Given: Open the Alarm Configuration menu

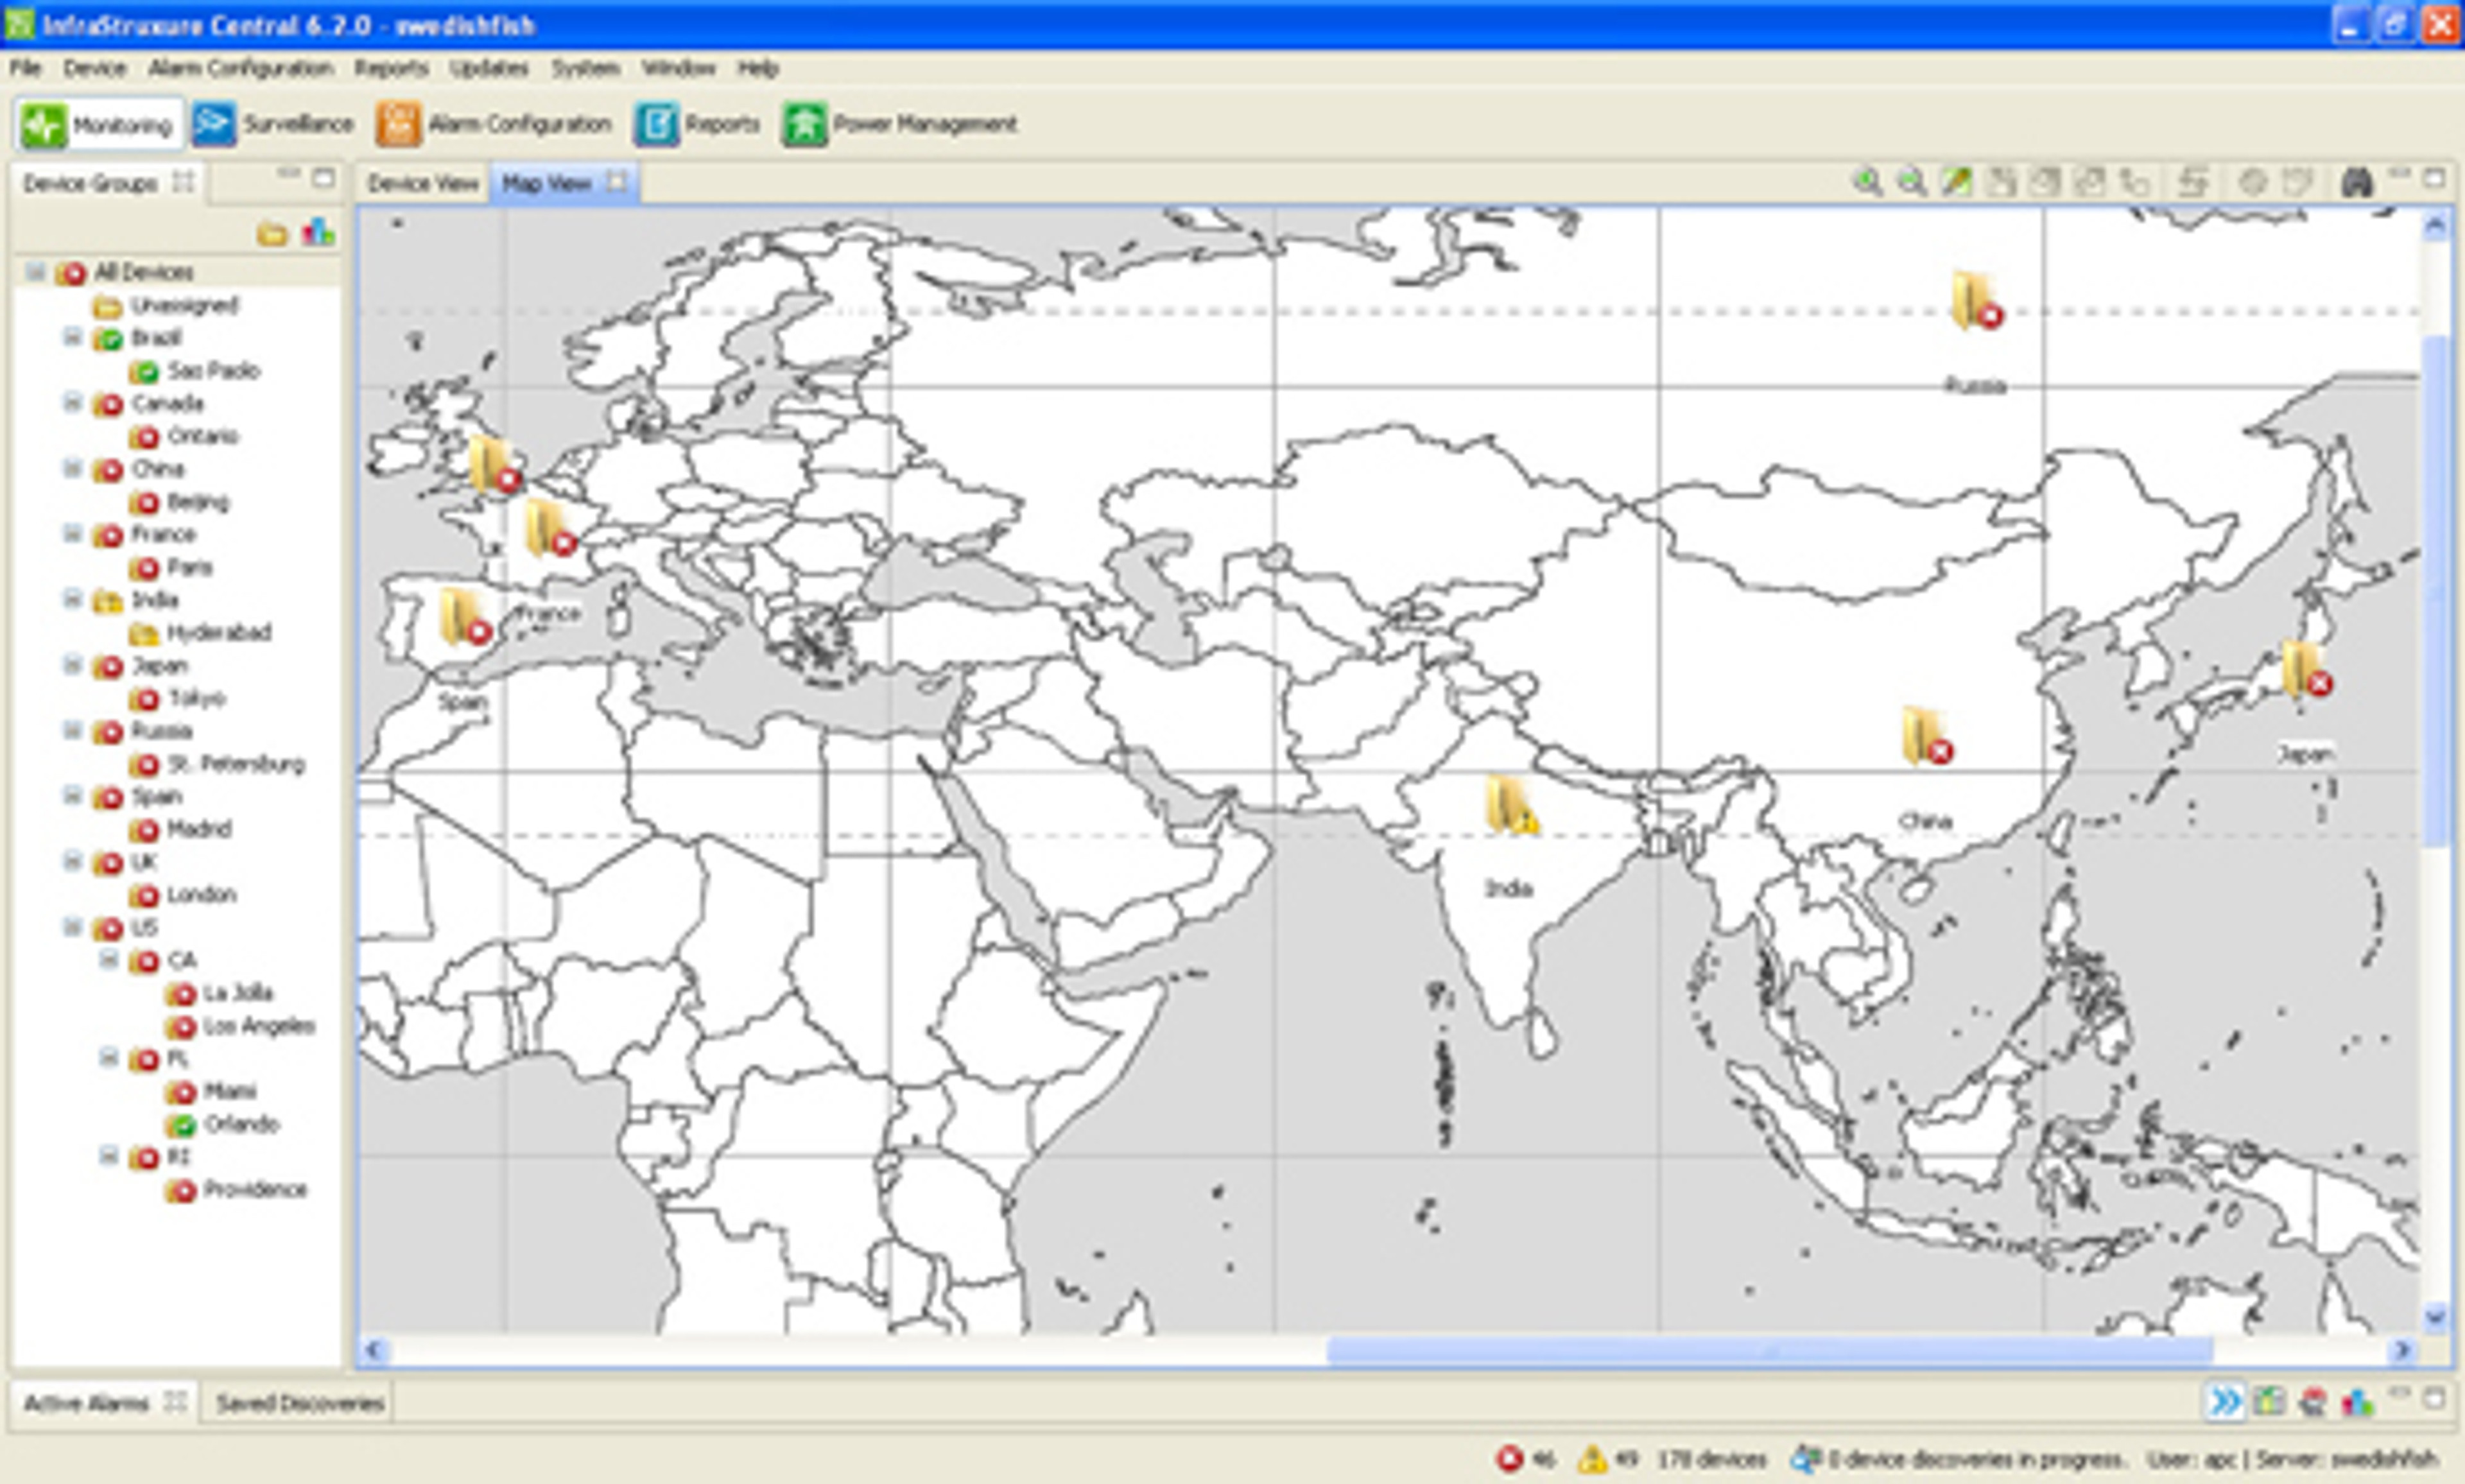Looking at the screenshot, I should (x=240, y=68).
